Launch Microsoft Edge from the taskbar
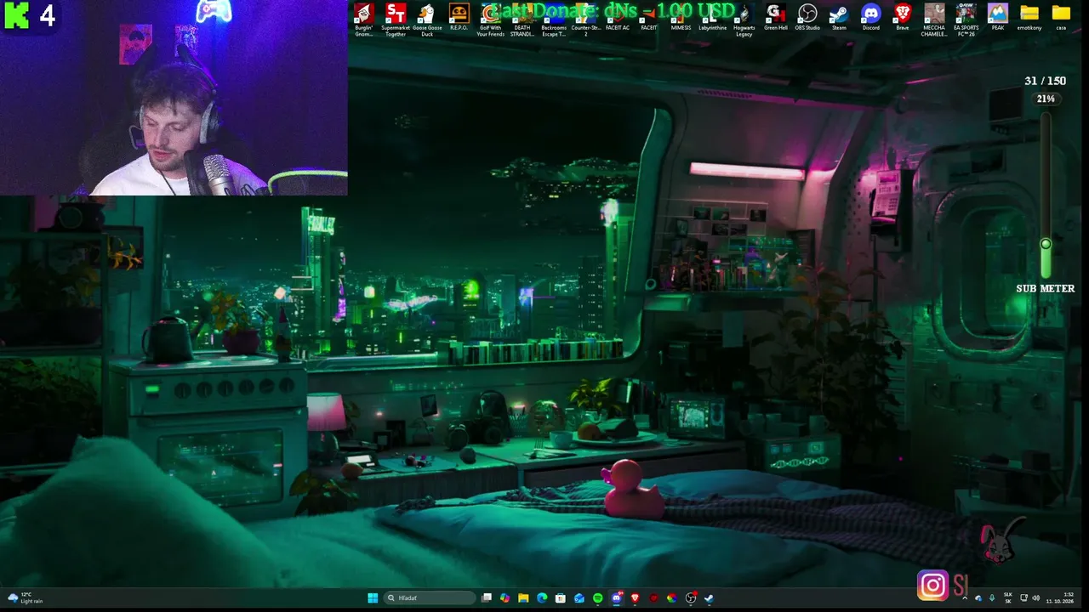 click(x=542, y=598)
